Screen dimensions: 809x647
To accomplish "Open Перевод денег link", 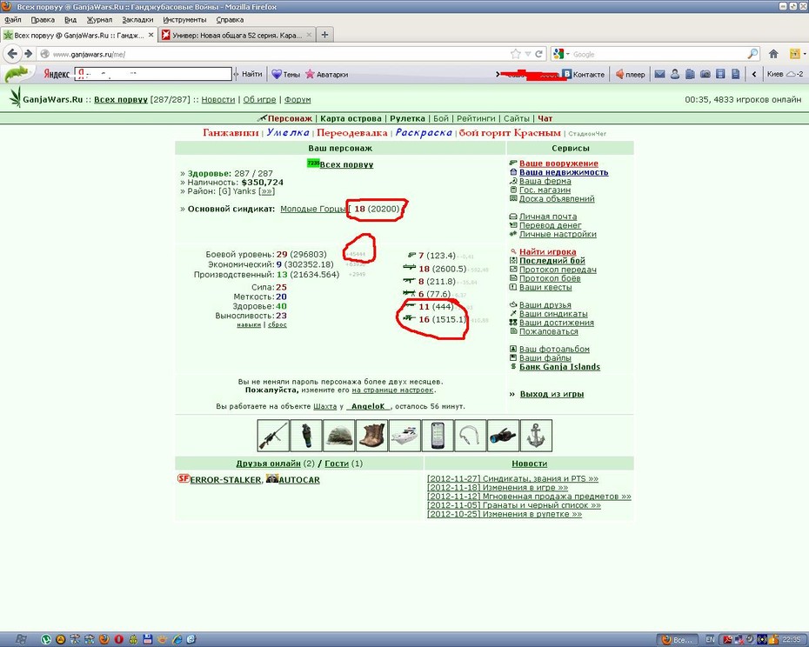I will click(550, 225).
